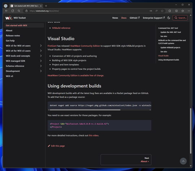Screen dimensions: 195x171
Task: Jump to Visual Studio in table of contents
Action: pos(163,56)
